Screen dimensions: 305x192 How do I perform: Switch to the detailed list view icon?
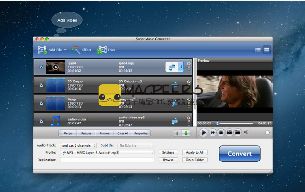(x=267, y=50)
